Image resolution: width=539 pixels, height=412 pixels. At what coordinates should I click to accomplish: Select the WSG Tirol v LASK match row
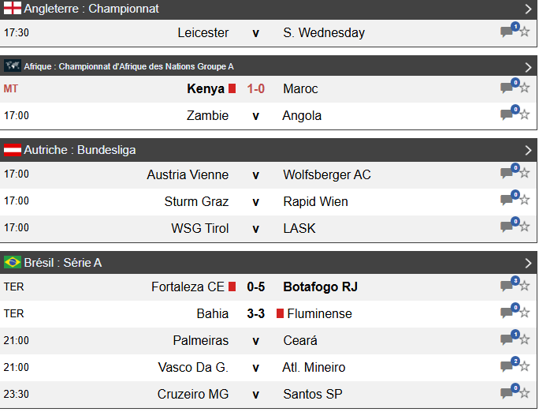click(x=255, y=228)
